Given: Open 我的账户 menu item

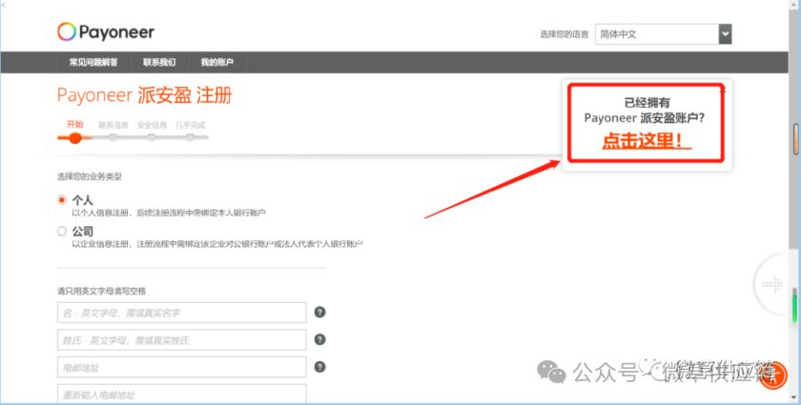Looking at the screenshot, I should [217, 62].
